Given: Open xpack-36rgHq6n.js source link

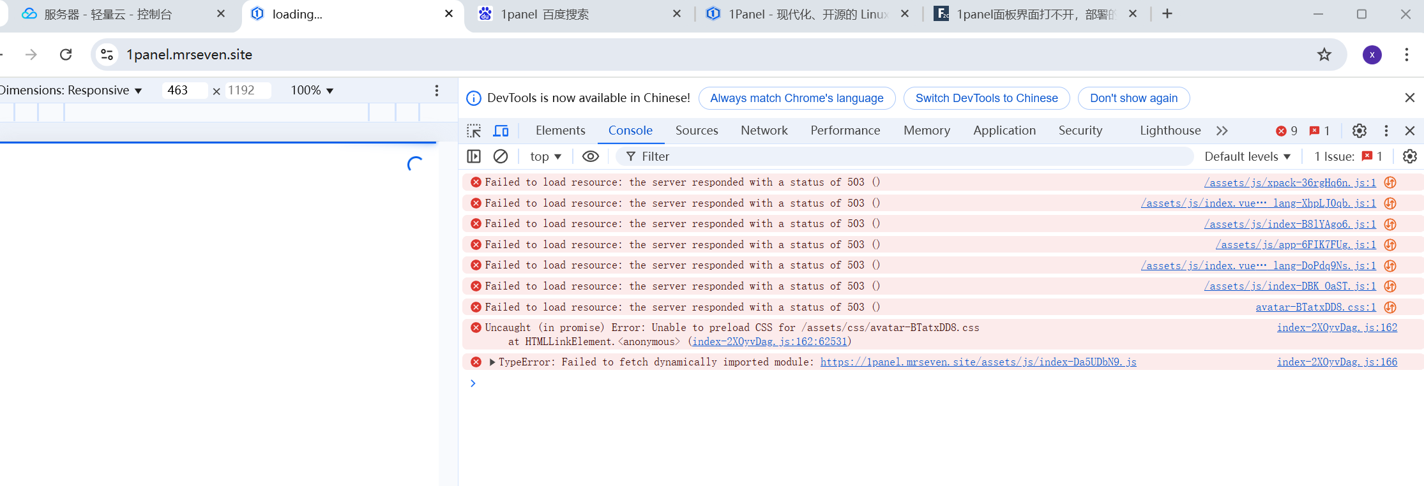Looking at the screenshot, I should pos(1290,183).
